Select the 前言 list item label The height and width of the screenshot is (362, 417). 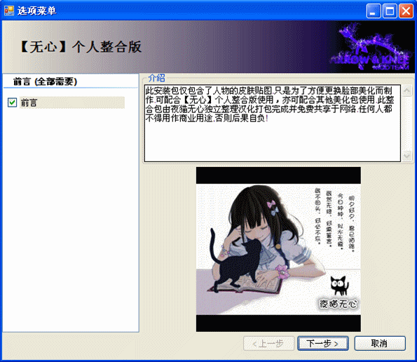(29, 102)
